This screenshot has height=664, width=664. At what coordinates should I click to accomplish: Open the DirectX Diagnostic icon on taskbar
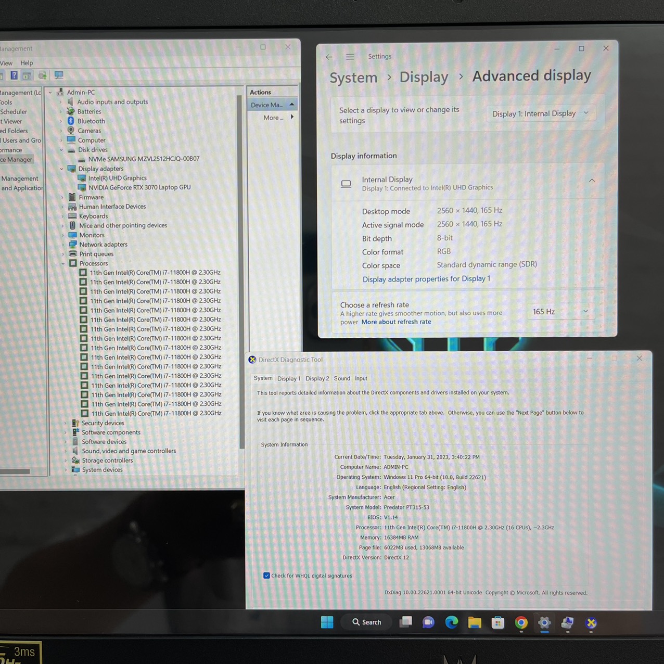pyautogui.click(x=591, y=622)
